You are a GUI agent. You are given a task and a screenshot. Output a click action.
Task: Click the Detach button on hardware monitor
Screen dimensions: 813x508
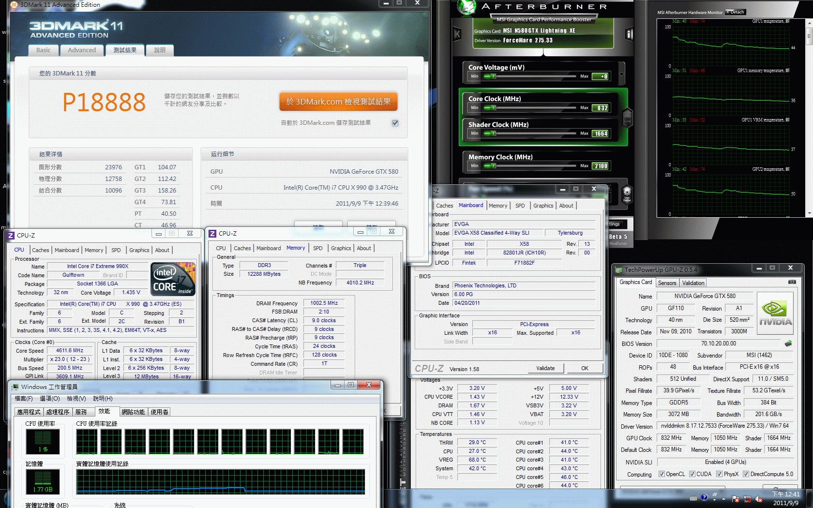735,12
